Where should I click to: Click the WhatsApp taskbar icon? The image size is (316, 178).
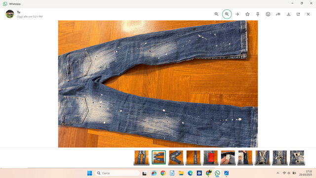click(x=217, y=173)
